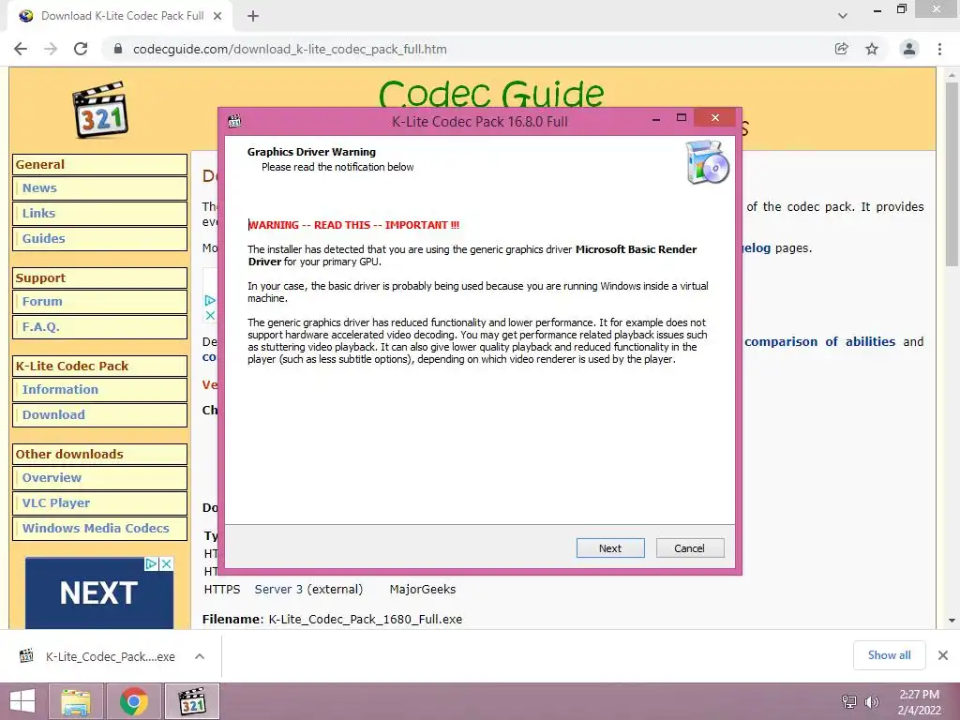Open AdChoices icon on NEXT ad
The height and width of the screenshot is (720, 960).
pyautogui.click(x=151, y=563)
